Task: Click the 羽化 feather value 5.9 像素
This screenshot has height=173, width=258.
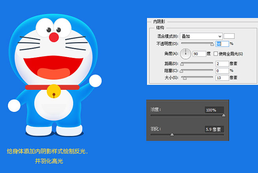Action: [214, 129]
